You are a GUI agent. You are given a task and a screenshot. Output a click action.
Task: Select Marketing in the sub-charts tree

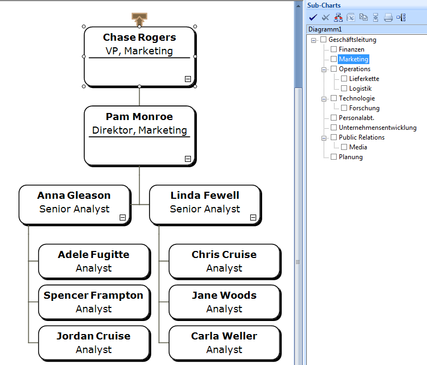coord(353,59)
